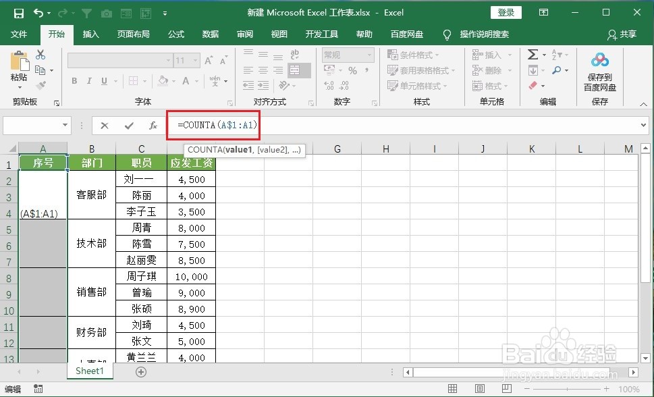The image size is (654, 397).
Task: Open the 常规 number format dropdown
Action: (370, 55)
